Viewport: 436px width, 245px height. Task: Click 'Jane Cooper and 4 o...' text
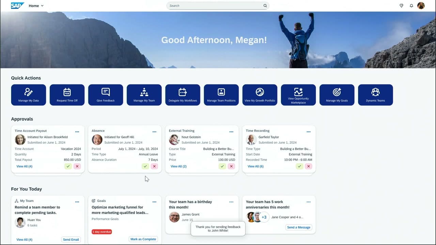coord(287,217)
